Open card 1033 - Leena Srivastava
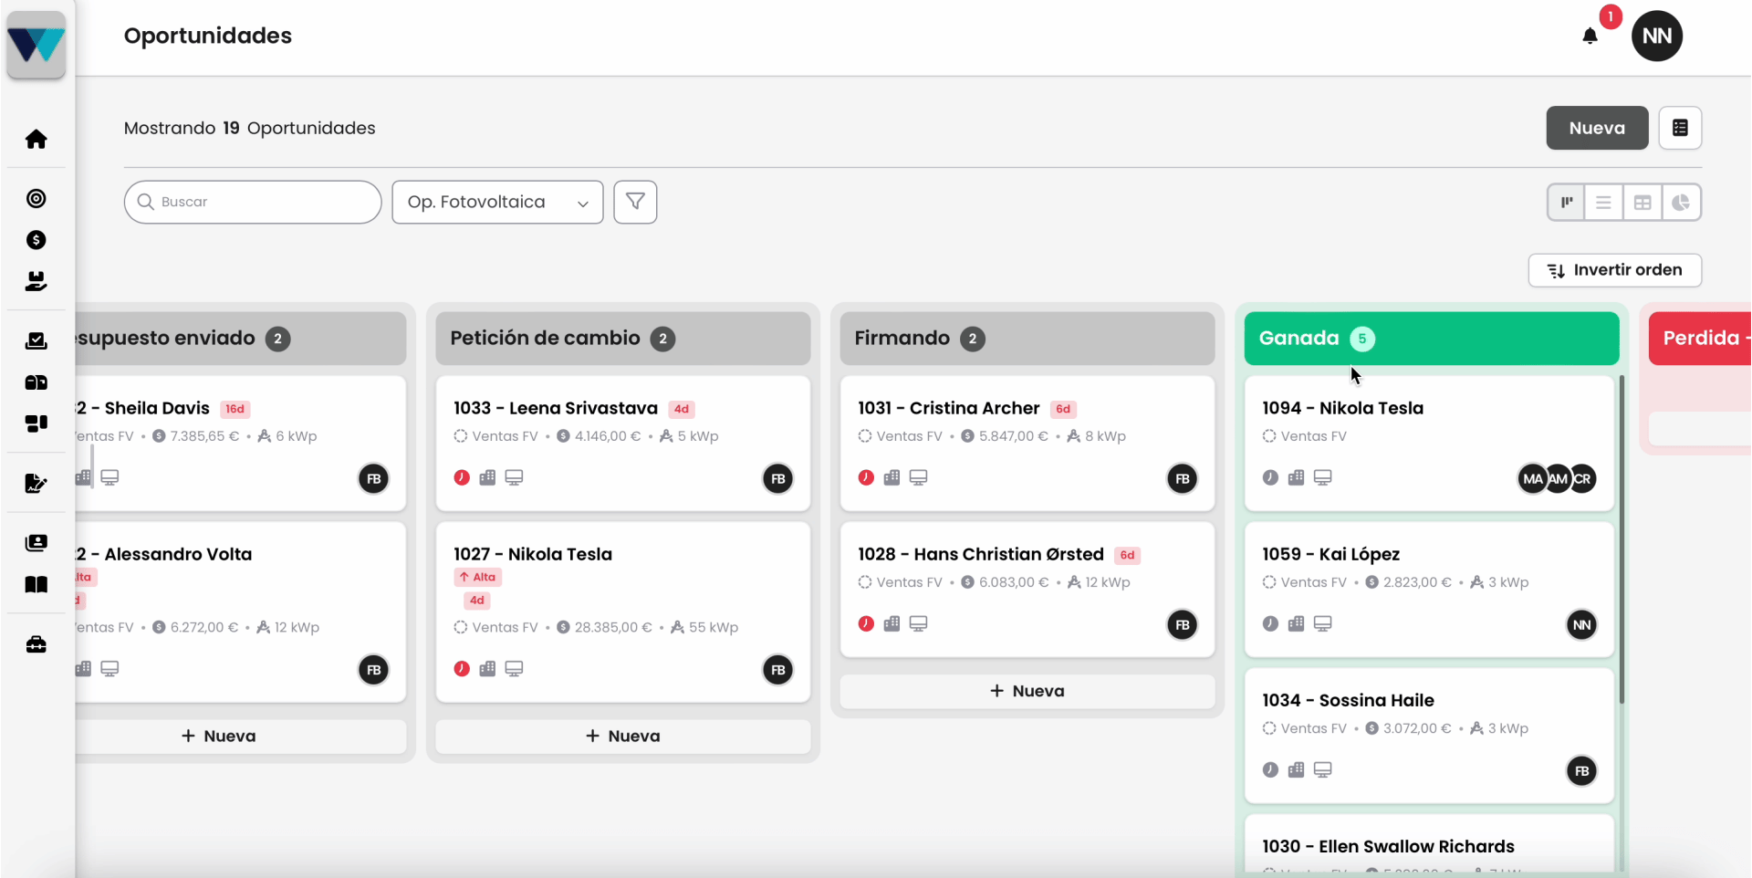This screenshot has height=878, width=1752. click(623, 444)
